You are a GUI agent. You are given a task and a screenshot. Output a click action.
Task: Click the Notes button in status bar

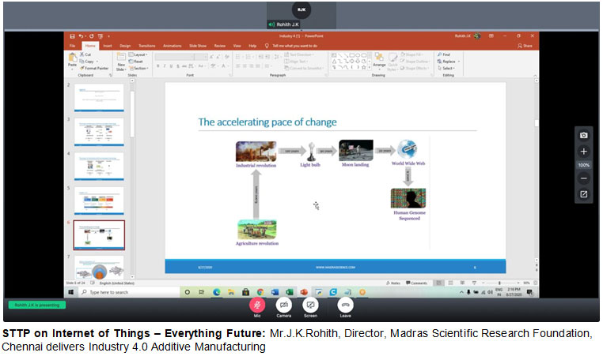394,283
